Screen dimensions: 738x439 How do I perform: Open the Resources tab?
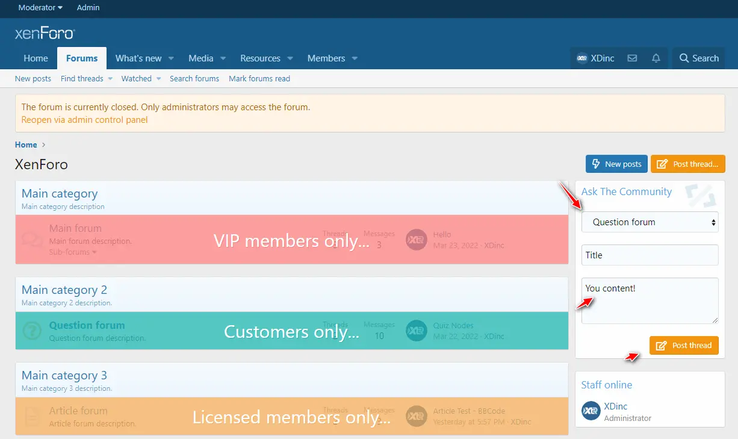(260, 58)
